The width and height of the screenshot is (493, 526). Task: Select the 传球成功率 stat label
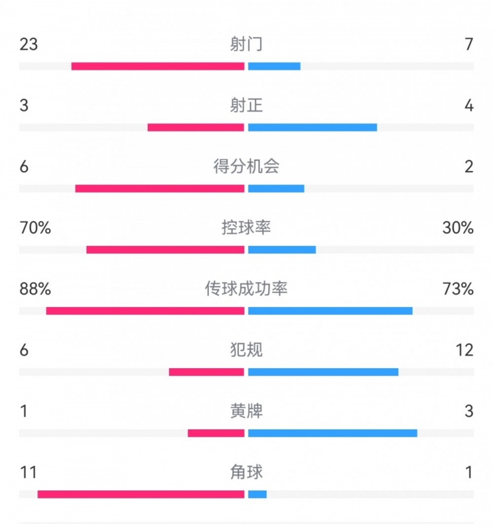(x=246, y=289)
